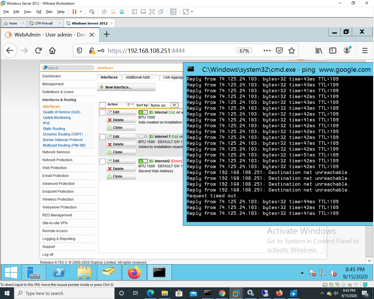Open Server Manager from guest taskbar
The image size is (374, 299).
[x=34, y=273]
